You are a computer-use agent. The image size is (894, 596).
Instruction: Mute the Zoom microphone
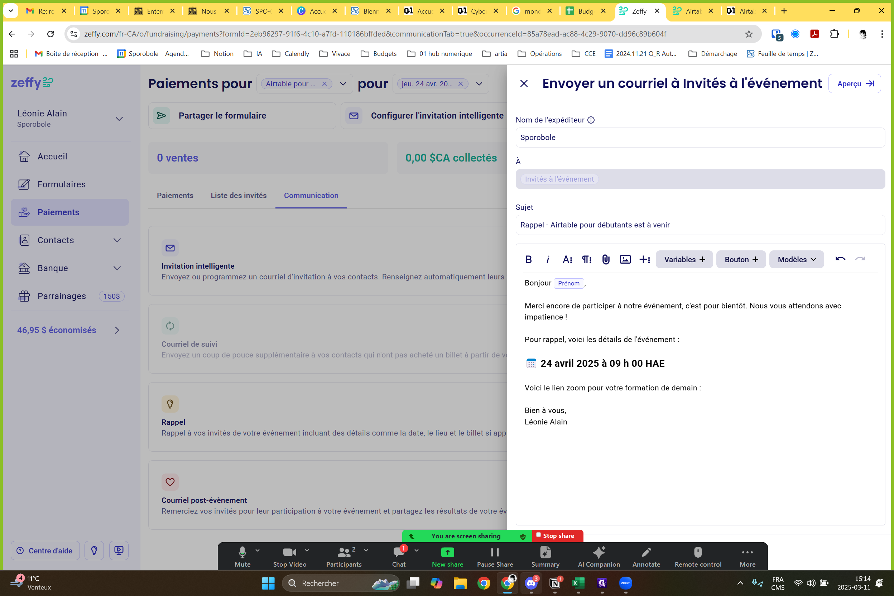coord(242,557)
